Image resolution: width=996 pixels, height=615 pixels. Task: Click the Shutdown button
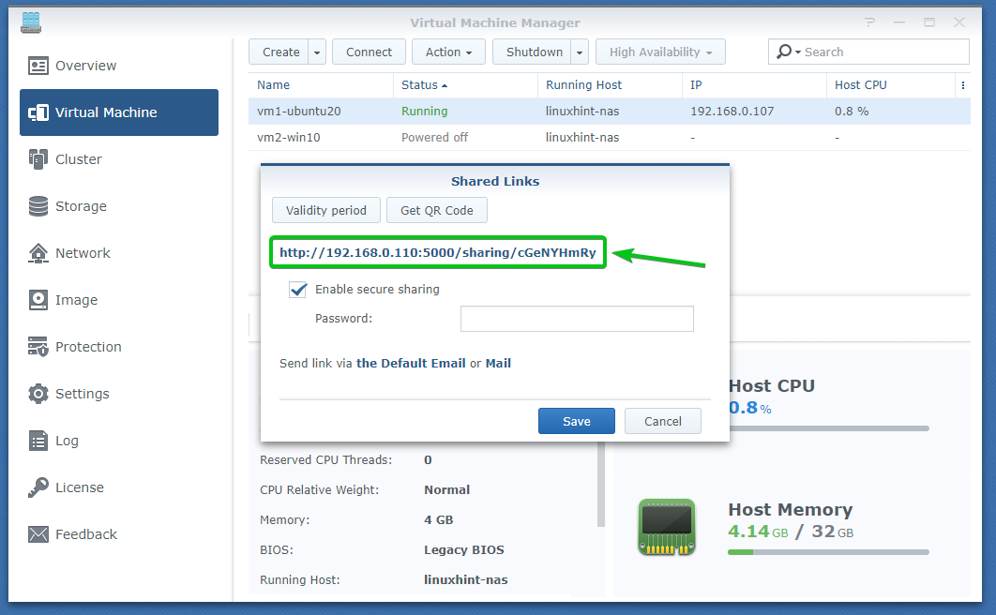(x=534, y=52)
